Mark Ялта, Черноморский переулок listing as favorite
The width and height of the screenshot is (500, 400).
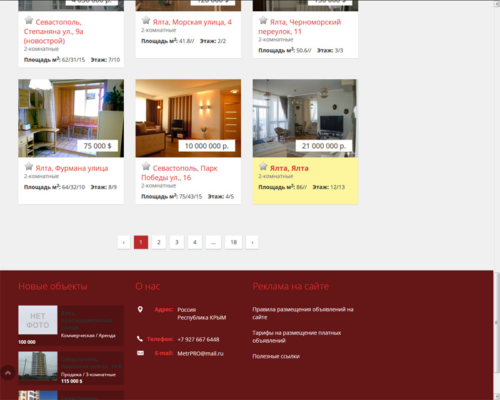click(x=263, y=20)
